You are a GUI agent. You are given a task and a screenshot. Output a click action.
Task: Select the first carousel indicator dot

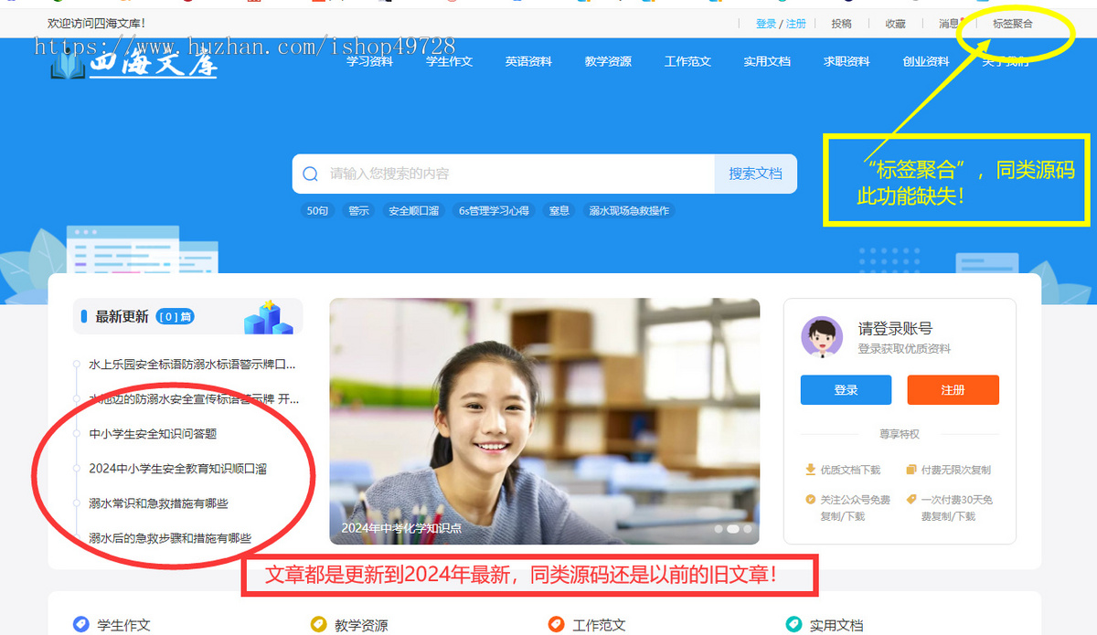click(x=719, y=528)
